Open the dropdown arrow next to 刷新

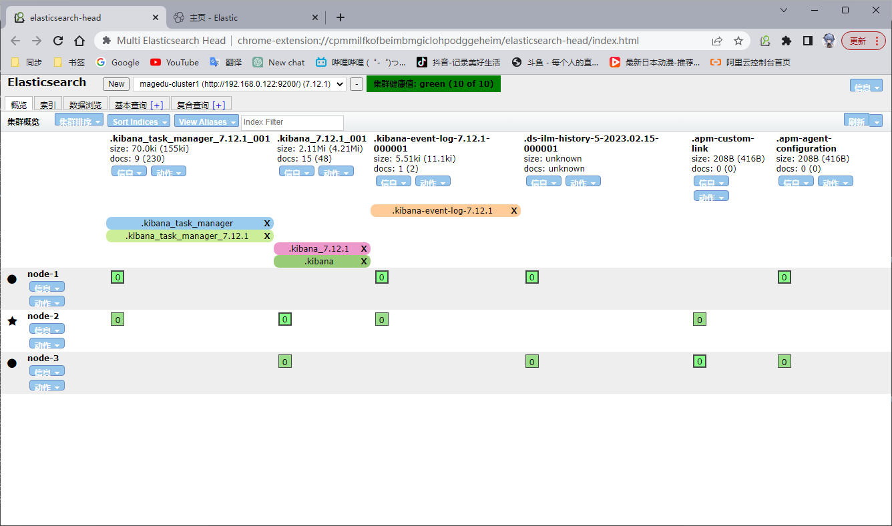pos(877,121)
